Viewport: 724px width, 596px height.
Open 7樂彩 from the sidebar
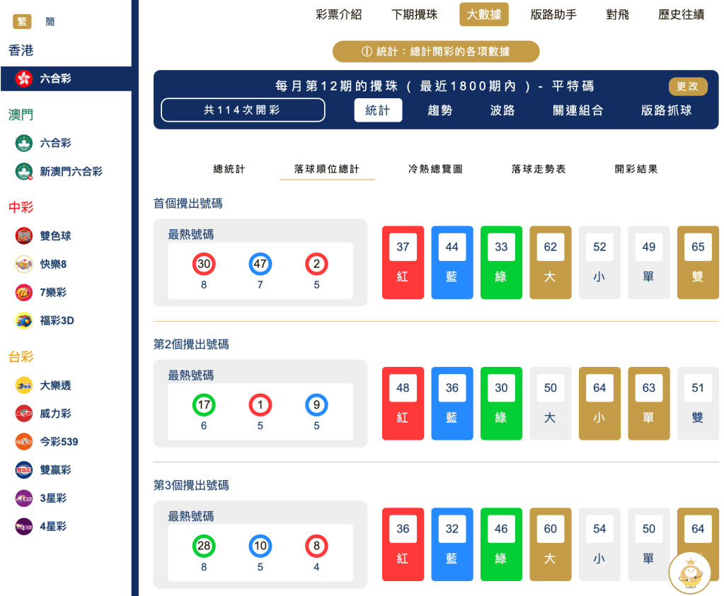52,293
